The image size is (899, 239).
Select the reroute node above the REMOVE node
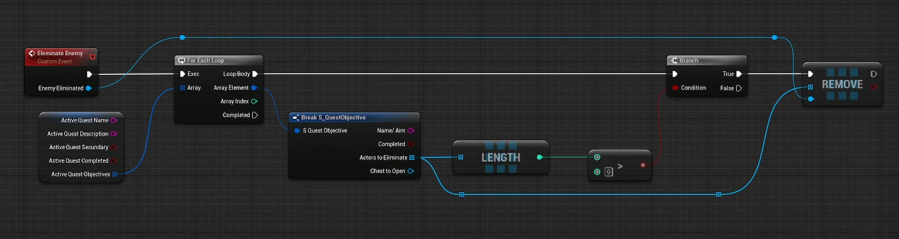(x=774, y=37)
